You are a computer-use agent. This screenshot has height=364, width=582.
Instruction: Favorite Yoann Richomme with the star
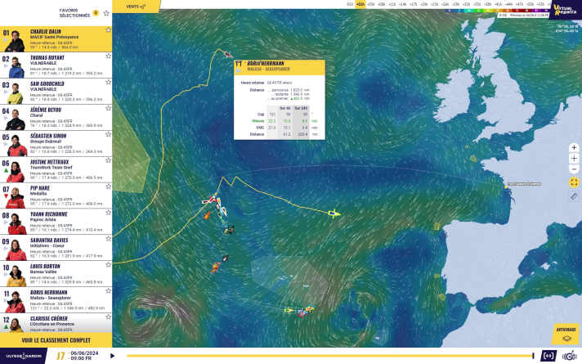[x=108, y=213]
